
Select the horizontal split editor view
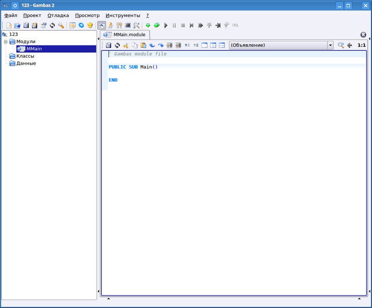point(213,45)
